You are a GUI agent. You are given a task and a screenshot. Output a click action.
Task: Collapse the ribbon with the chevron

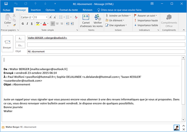pyautogui.click(x=184, y=30)
